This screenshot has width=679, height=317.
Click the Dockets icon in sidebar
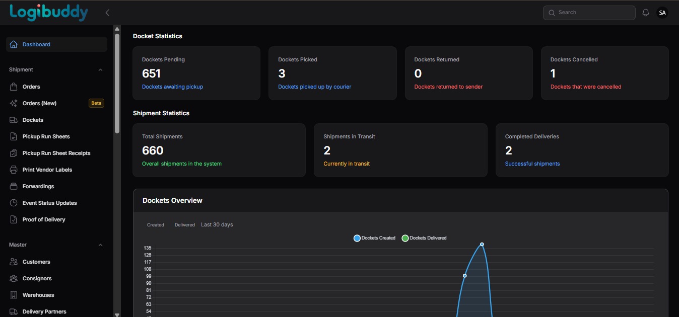click(14, 120)
